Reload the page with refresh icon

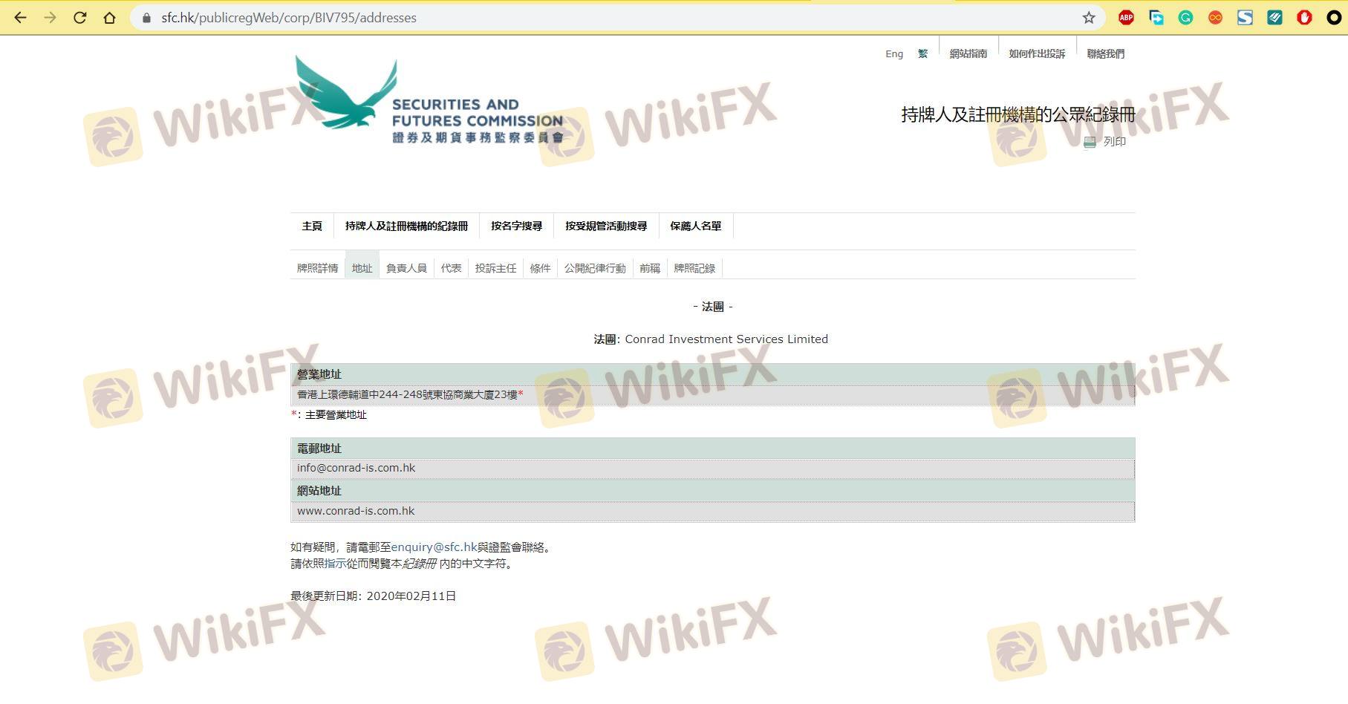click(x=80, y=18)
